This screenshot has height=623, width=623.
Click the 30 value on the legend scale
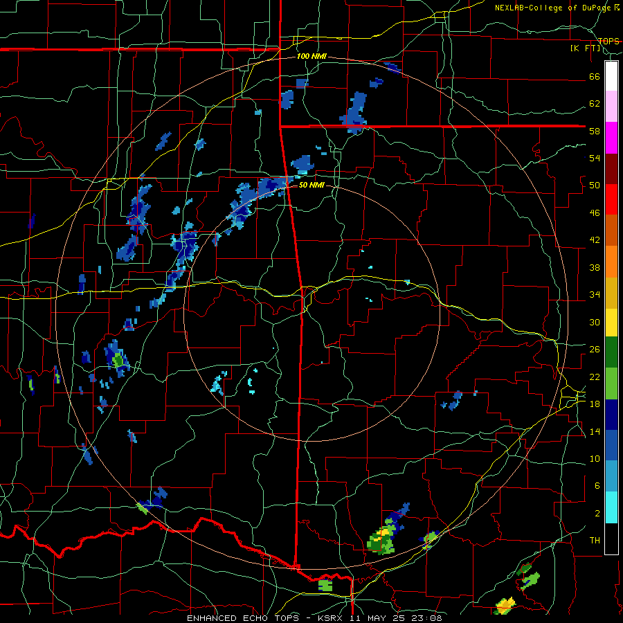(595, 322)
